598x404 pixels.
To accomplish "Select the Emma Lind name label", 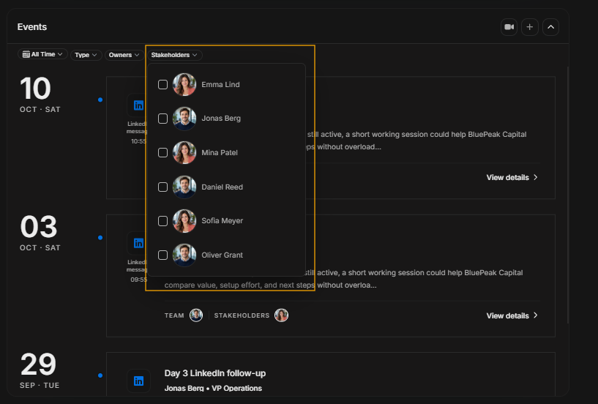I will pyautogui.click(x=220, y=85).
